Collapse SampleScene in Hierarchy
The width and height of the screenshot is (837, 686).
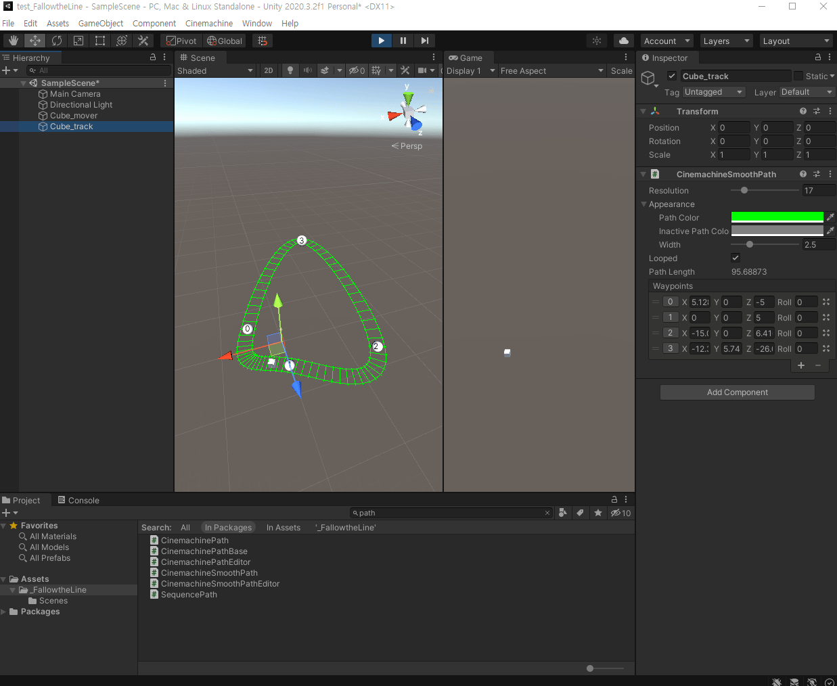pos(24,83)
